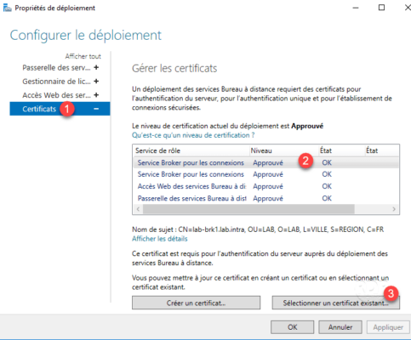Click the Niveau column header
Viewport: 411px width, 340px height.
pyautogui.click(x=283, y=150)
